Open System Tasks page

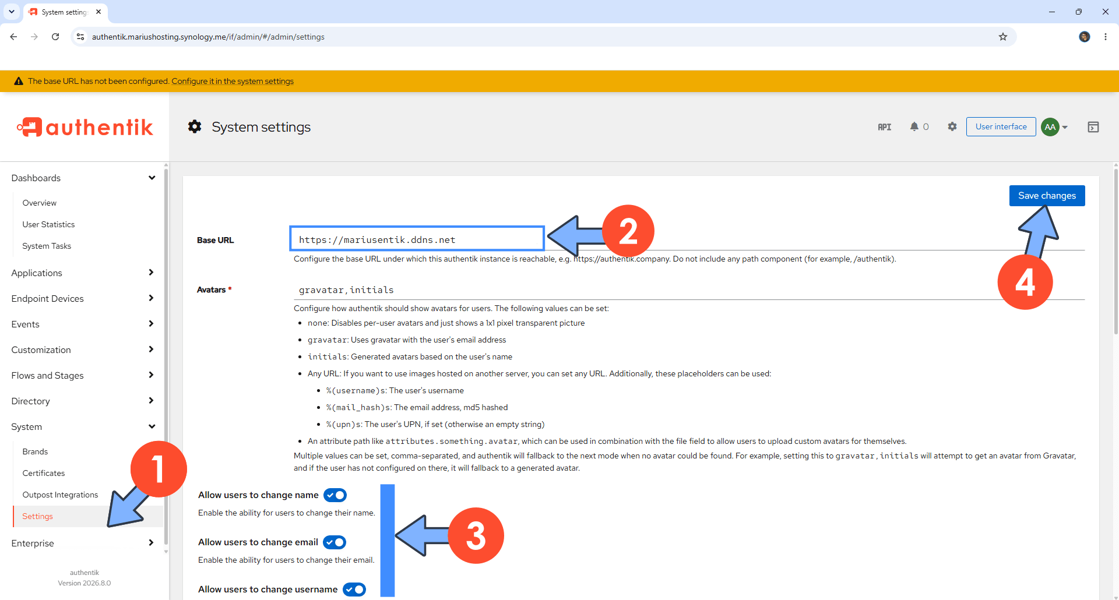(47, 246)
